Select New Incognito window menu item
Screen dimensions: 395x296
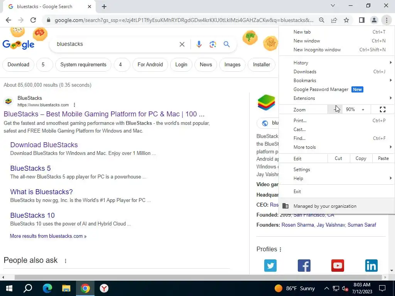337,50
